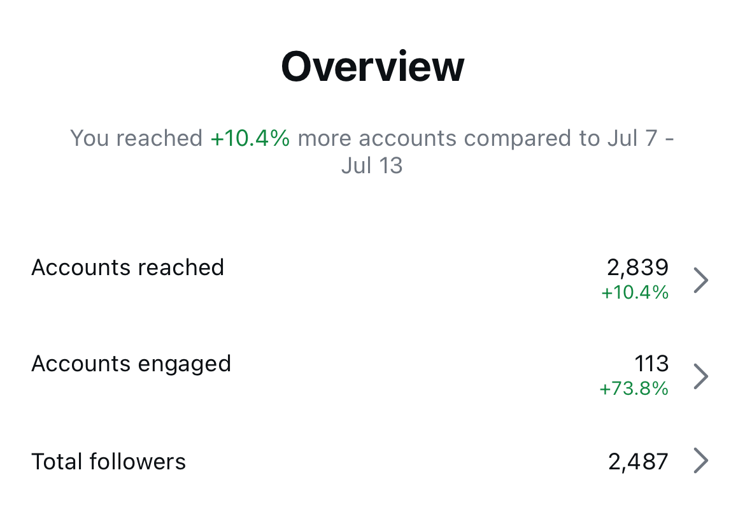Open the Accounts engaged label

[x=131, y=364]
